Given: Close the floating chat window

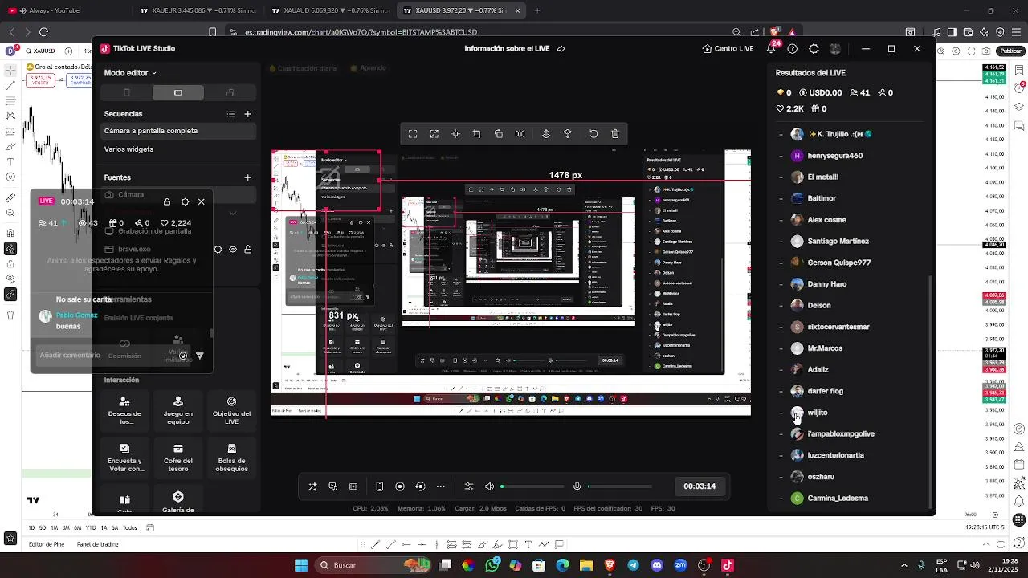Looking at the screenshot, I should (x=202, y=201).
